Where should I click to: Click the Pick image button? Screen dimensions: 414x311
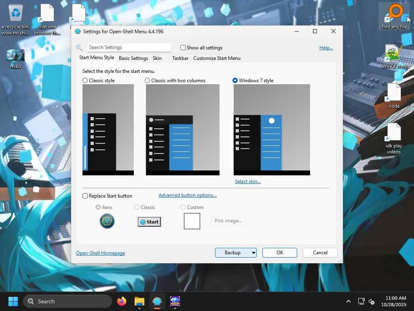tap(228, 221)
